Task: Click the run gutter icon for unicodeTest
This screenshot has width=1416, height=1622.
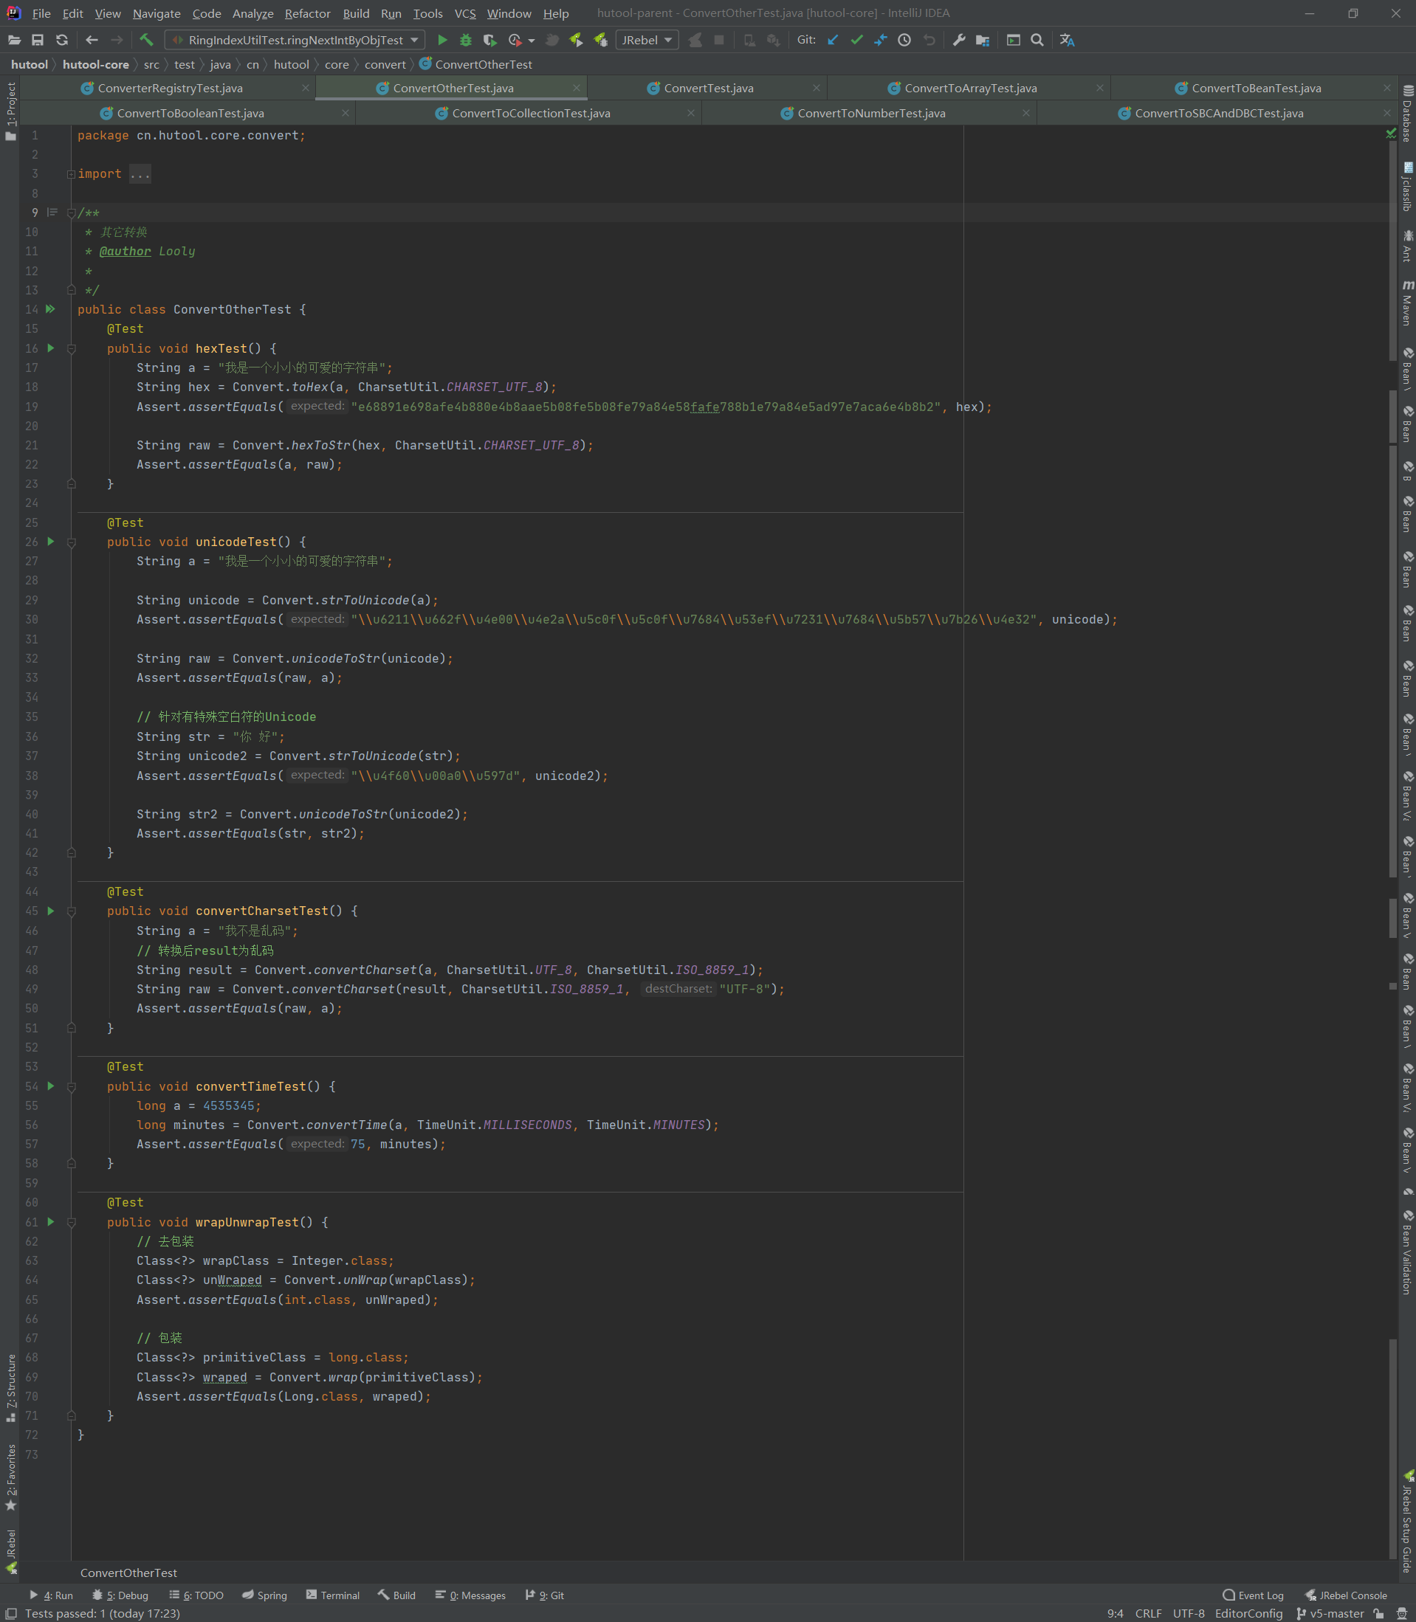Action: pos(50,542)
